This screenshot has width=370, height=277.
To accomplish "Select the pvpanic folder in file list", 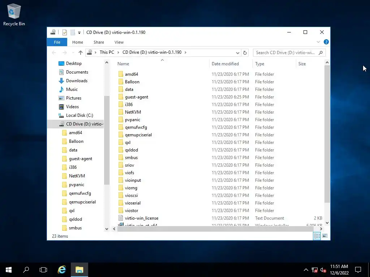I will 132,120.
